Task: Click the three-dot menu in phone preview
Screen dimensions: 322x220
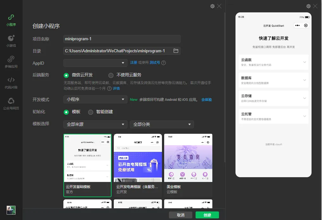Action: click(x=297, y=25)
